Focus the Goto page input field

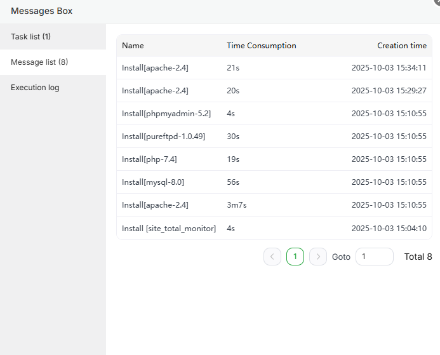coord(374,257)
